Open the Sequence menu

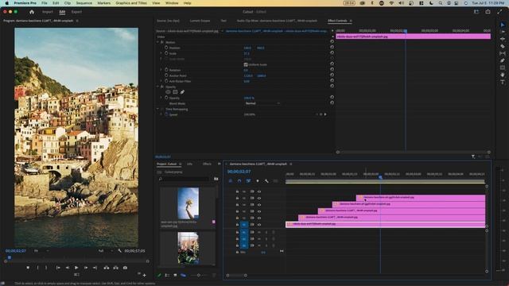[84, 3]
